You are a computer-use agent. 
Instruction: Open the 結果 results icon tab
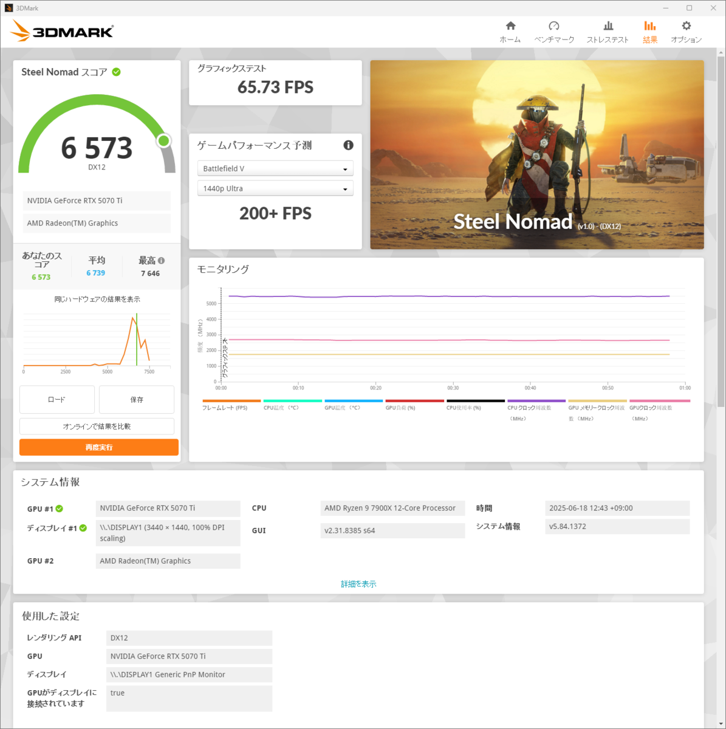pos(650,32)
